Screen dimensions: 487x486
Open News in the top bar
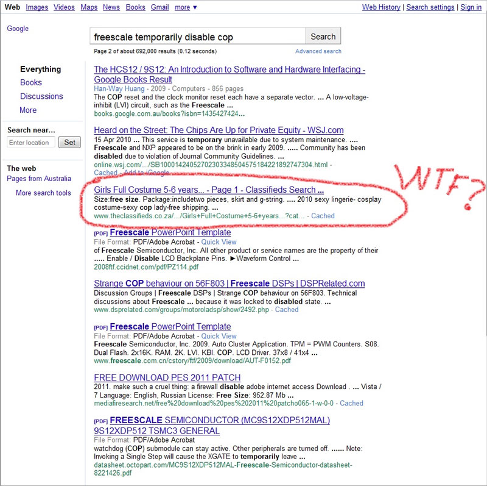pos(111,7)
